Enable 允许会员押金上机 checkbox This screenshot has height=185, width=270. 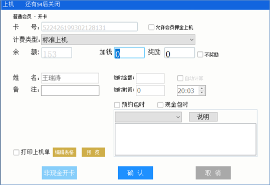(x=151, y=27)
